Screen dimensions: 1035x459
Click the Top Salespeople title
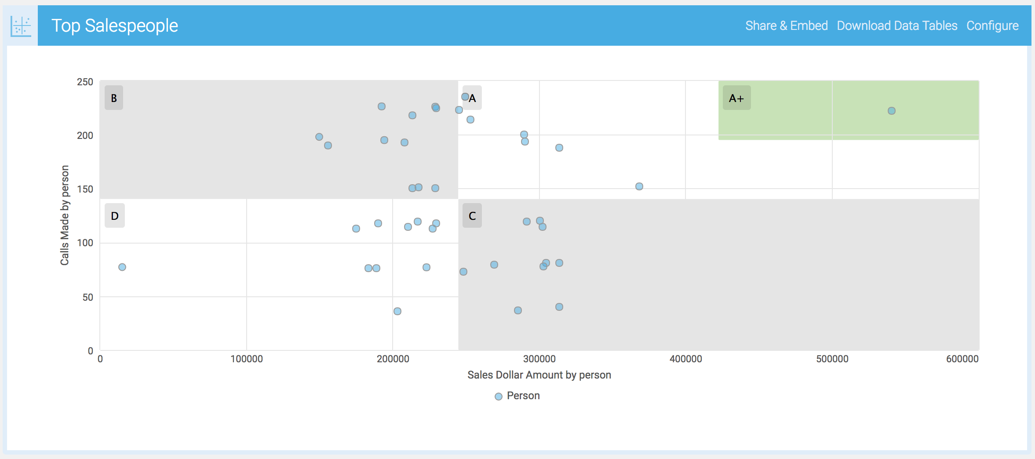point(115,26)
